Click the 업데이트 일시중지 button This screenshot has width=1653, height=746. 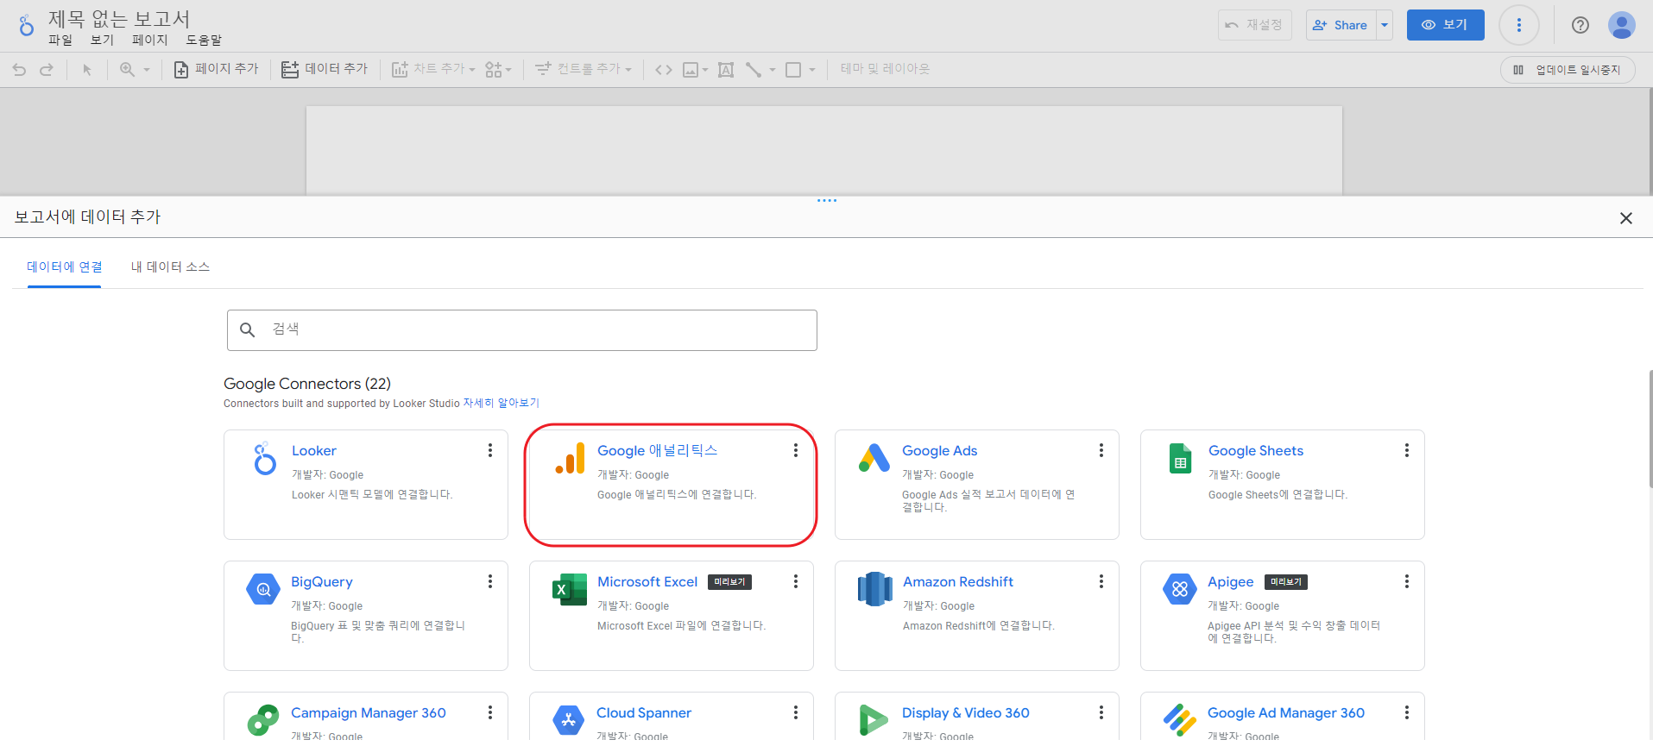[x=1568, y=70]
